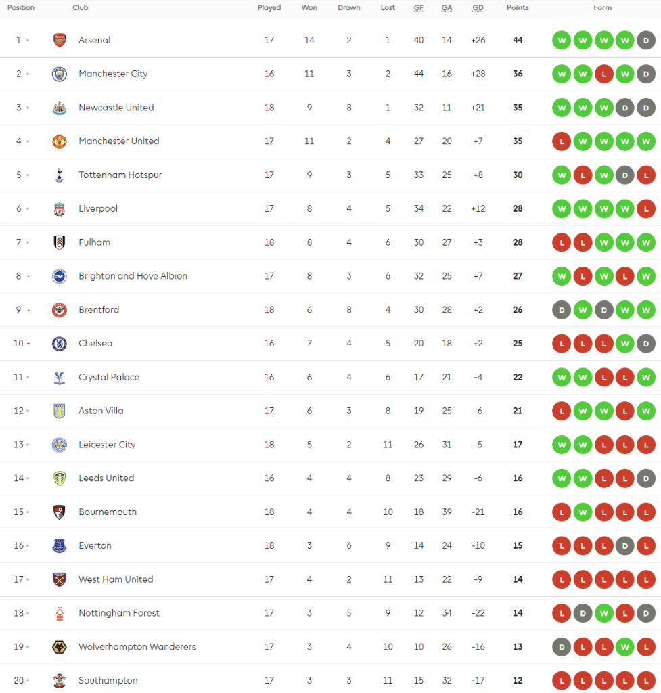Click the red down arrow beside Chelsea's position
The image size is (661, 693).
28,344
